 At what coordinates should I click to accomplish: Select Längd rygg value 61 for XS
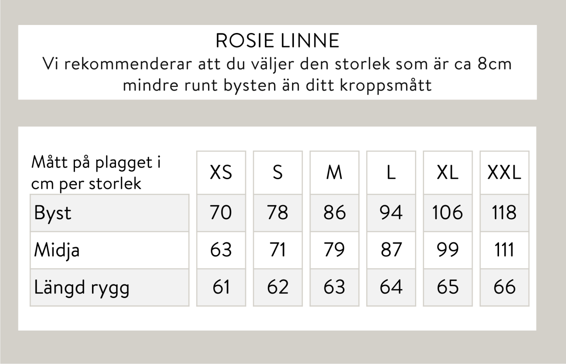(x=221, y=287)
